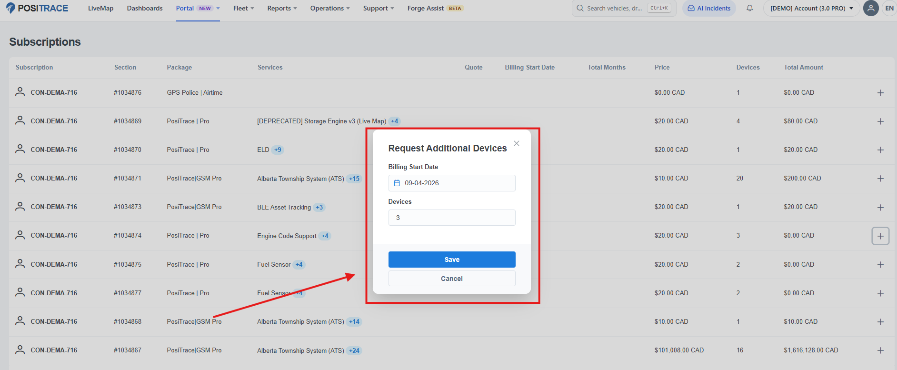Switch language with the EN button

[x=889, y=8]
